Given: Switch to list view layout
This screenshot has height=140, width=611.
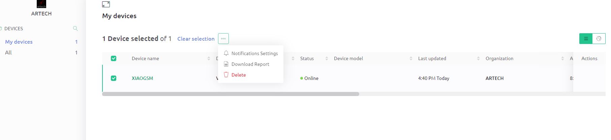Looking at the screenshot, I should [586, 39].
